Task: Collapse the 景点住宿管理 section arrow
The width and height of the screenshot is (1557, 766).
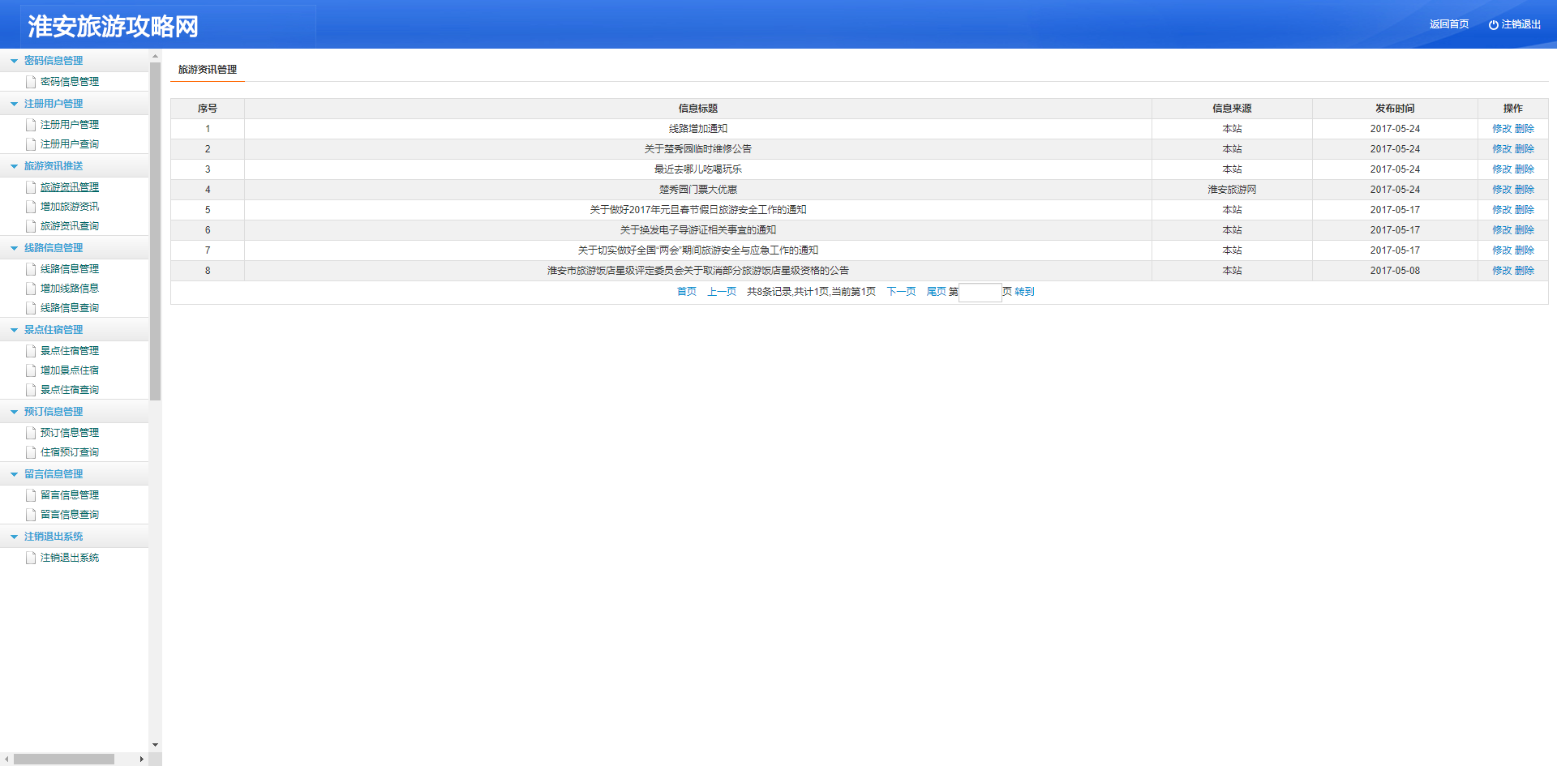Action: click(14, 330)
